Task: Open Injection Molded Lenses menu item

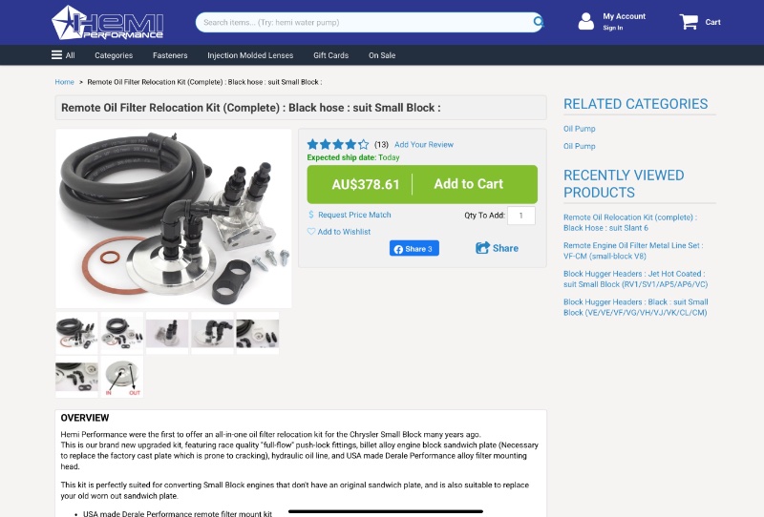Action: [x=250, y=55]
